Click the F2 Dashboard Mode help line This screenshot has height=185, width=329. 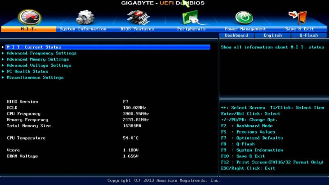tap(247, 126)
